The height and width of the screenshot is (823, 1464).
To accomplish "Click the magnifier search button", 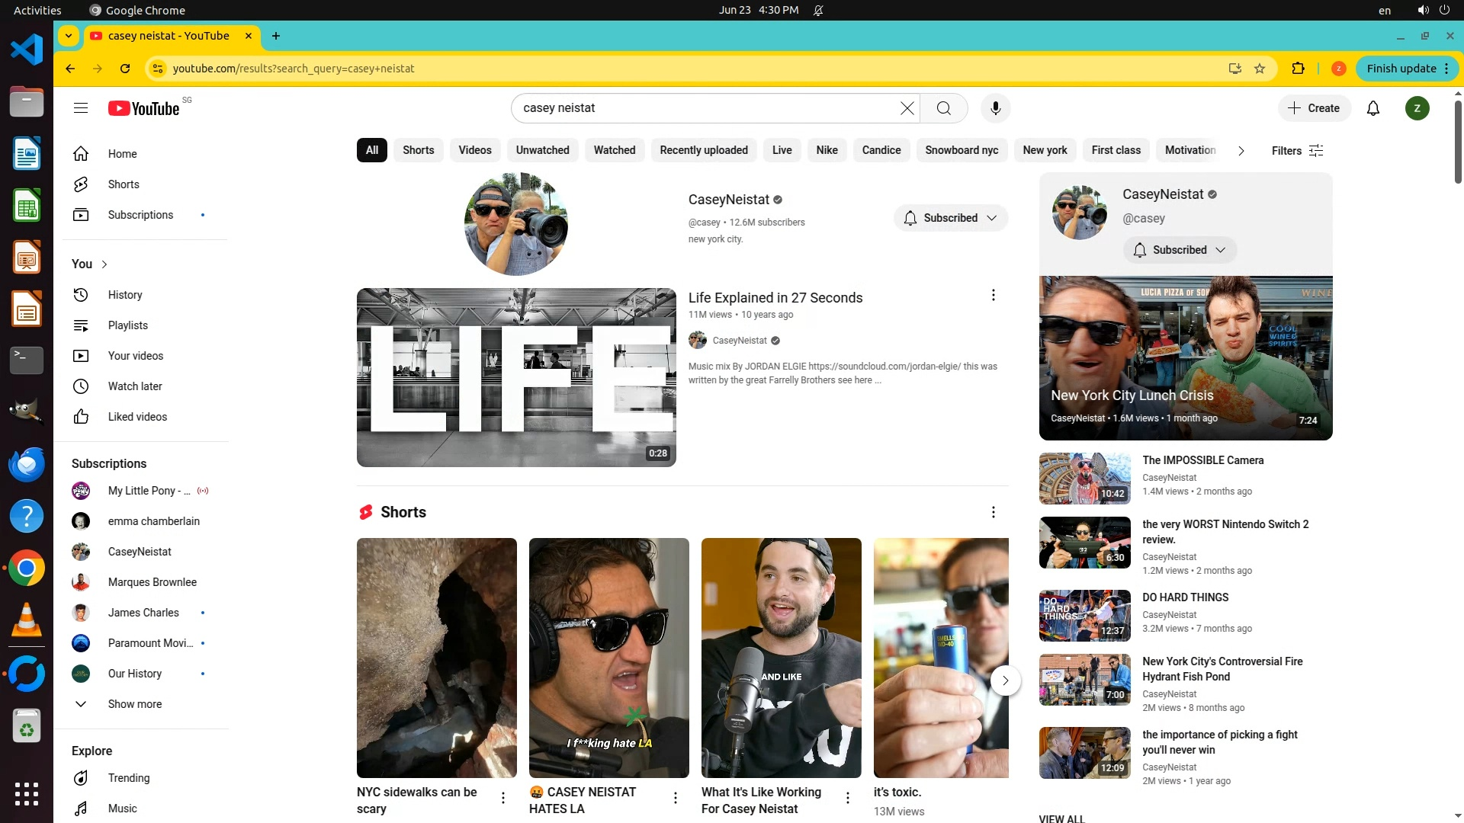I will click(x=943, y=108).
